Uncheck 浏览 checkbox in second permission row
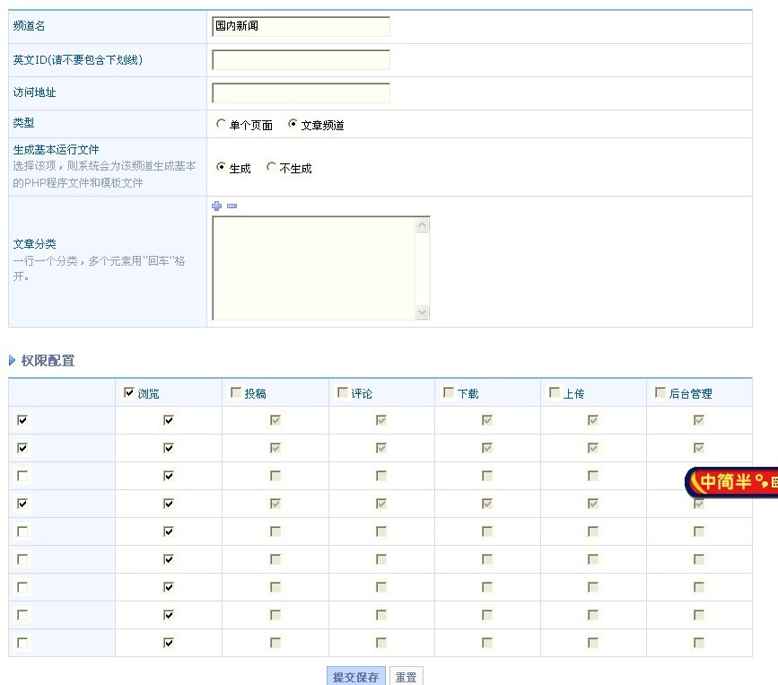This screenshot has width=778, height=685. [x=169, y=448]
